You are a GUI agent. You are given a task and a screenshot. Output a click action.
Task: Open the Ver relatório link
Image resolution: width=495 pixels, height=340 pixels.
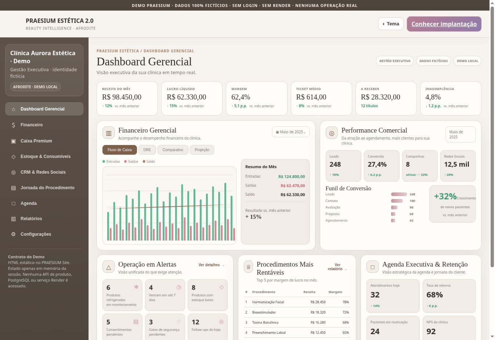337,267
